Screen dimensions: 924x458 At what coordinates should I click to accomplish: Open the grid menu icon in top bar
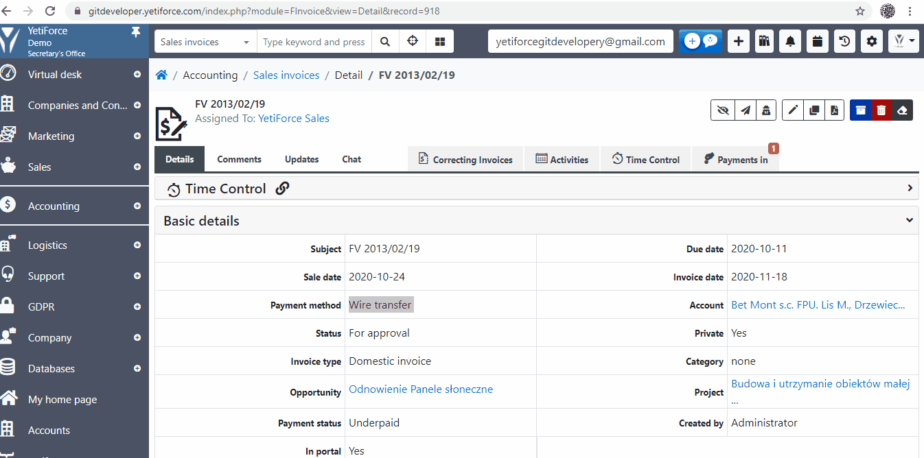440,42
